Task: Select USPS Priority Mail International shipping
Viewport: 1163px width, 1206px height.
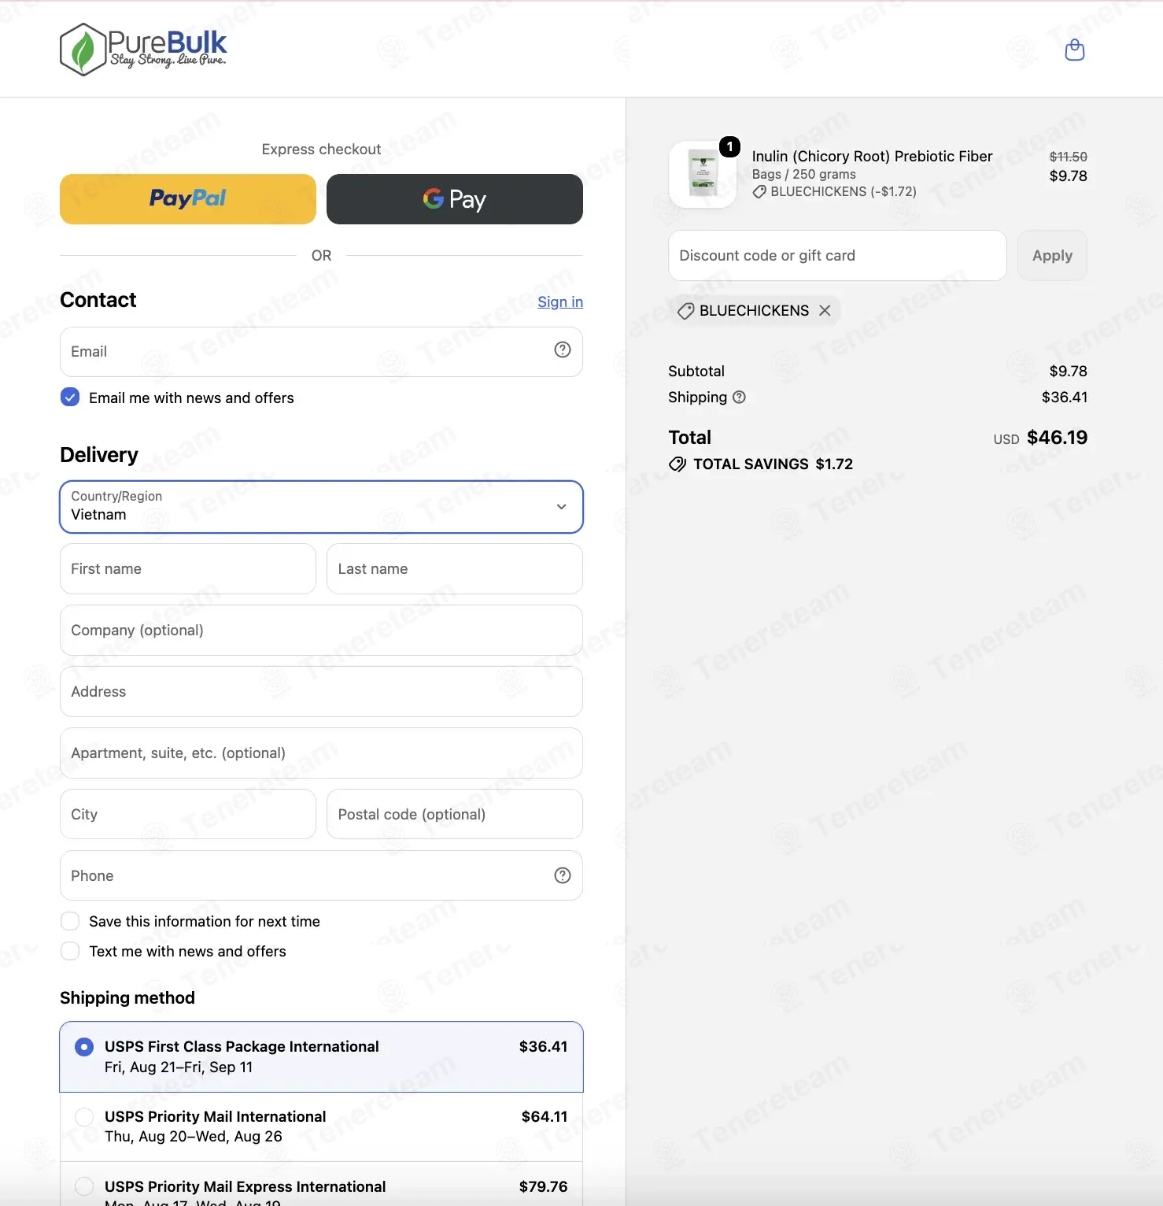Action: click(321, 1126)
